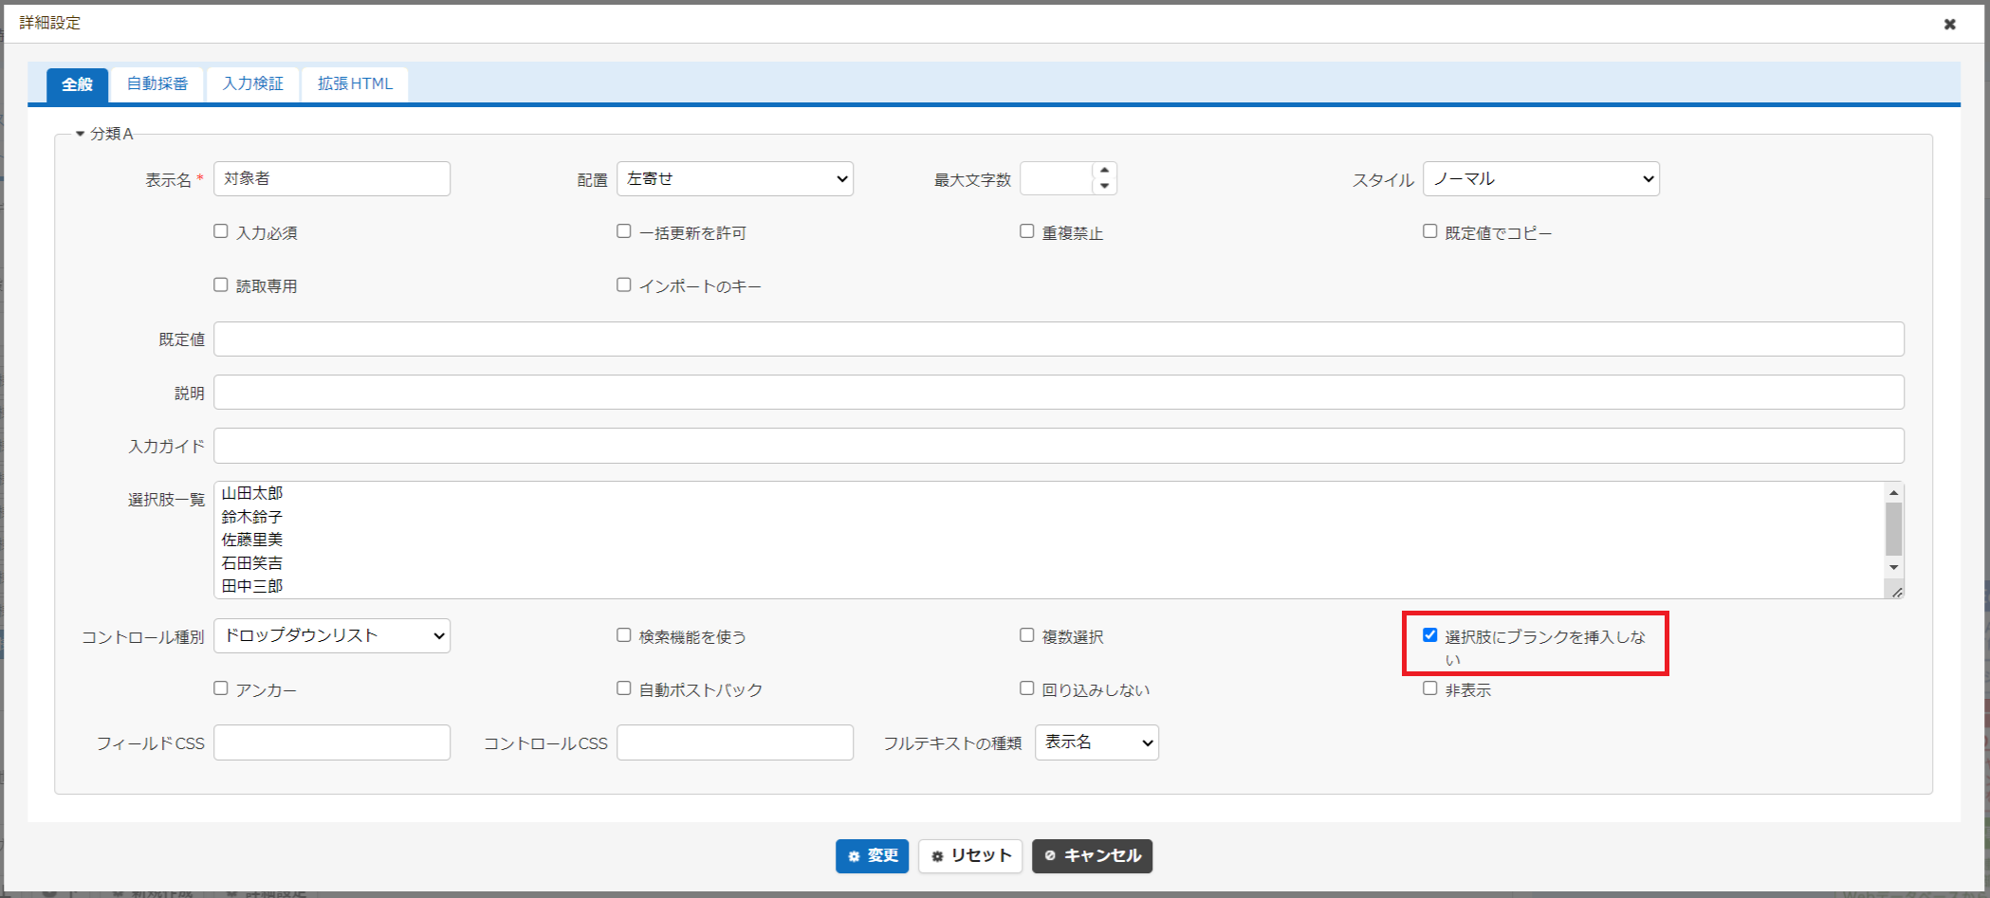1990x898 pixels.
Task: Increase 最大文字数 with the up arrow
Action: click(1104, 171)
